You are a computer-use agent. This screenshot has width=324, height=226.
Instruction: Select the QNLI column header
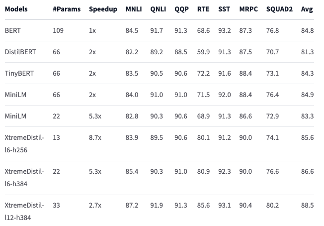(x=157, y=9)
